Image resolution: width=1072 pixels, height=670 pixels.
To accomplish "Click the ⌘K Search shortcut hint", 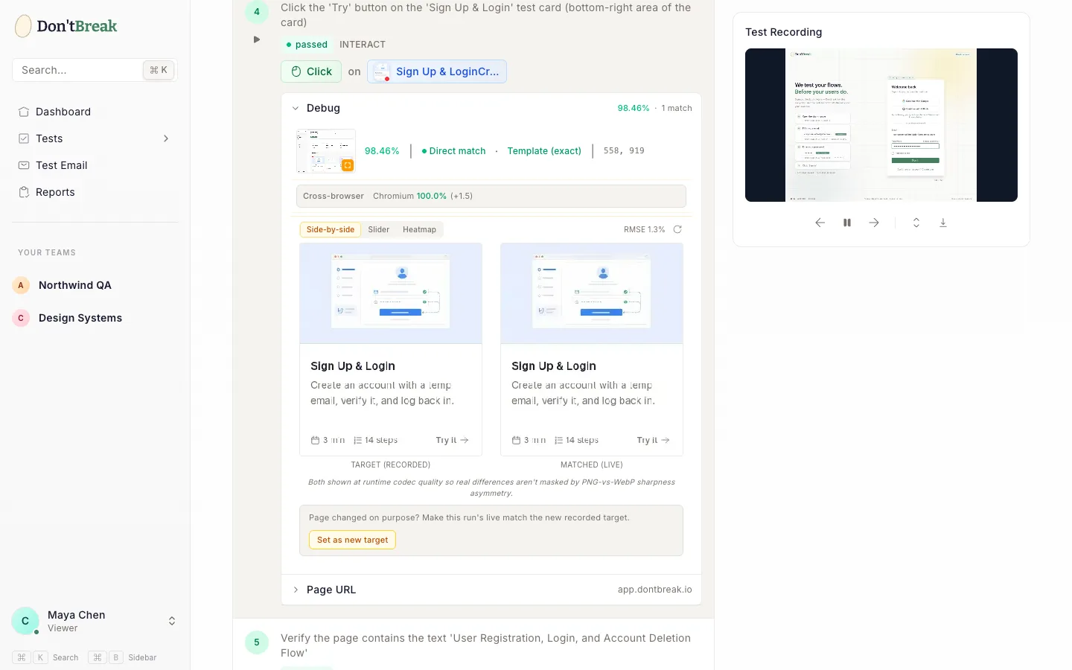I will (45, 657).
